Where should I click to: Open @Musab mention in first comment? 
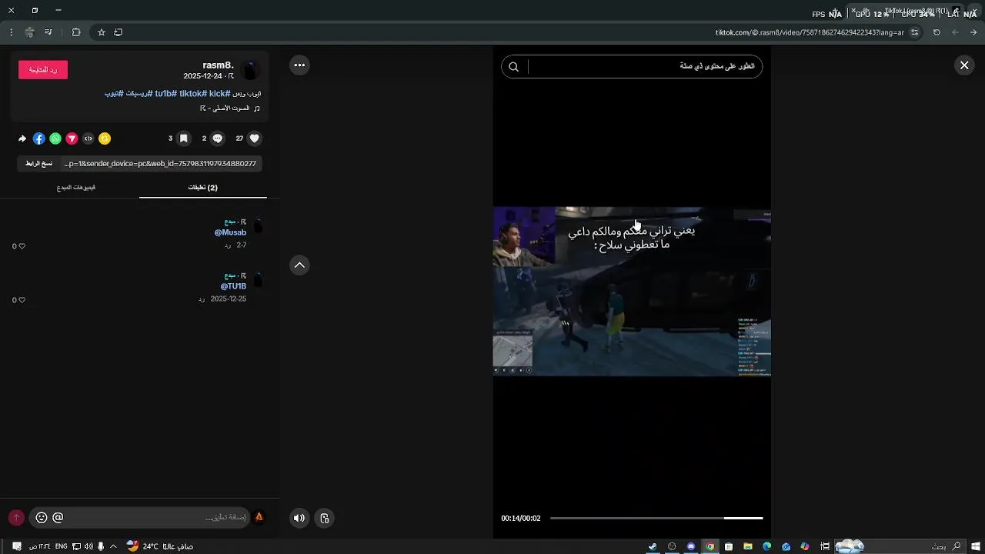point(230,232)
